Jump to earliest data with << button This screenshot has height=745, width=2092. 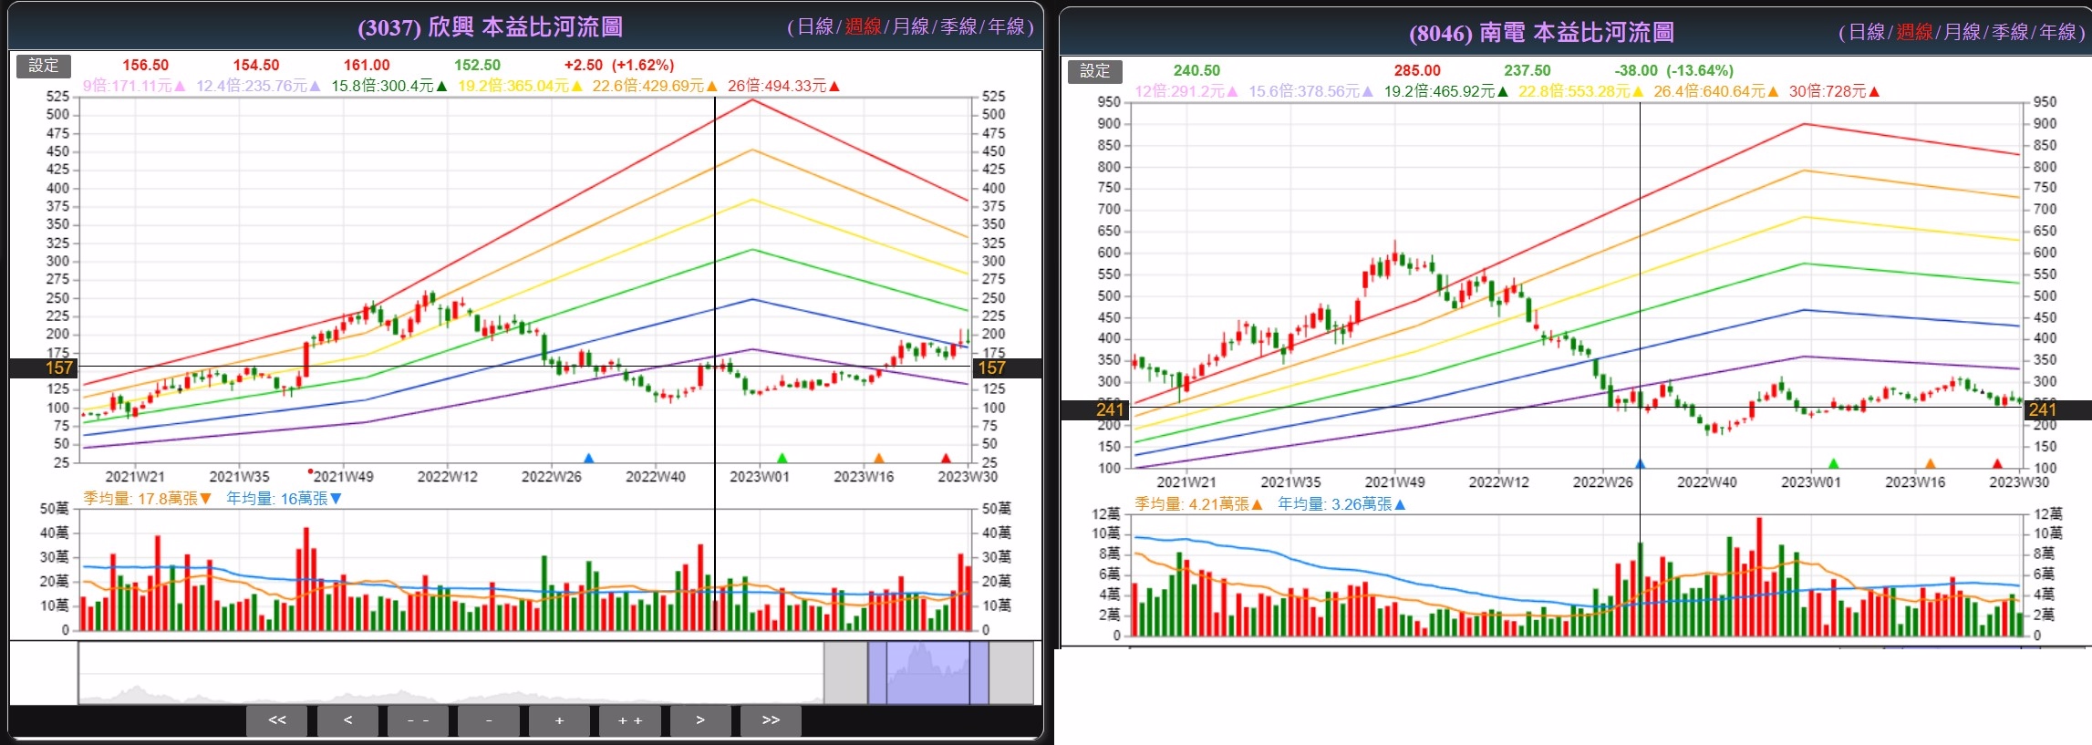click(277, 720)
